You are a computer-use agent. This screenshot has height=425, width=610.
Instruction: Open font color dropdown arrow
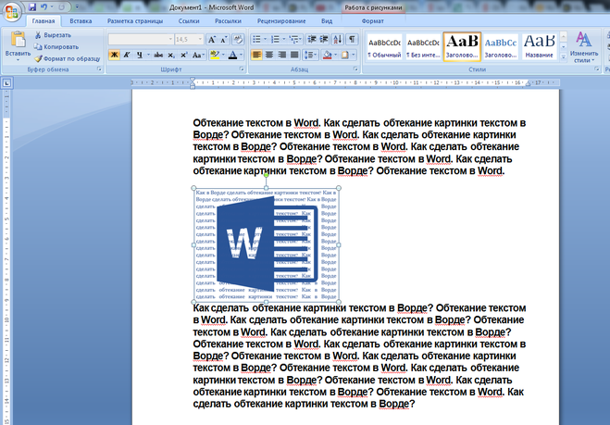tap(242, 55)
